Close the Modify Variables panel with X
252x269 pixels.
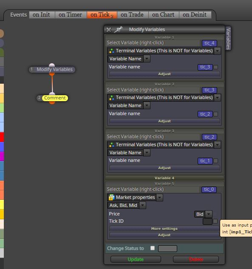click(109, 30)
